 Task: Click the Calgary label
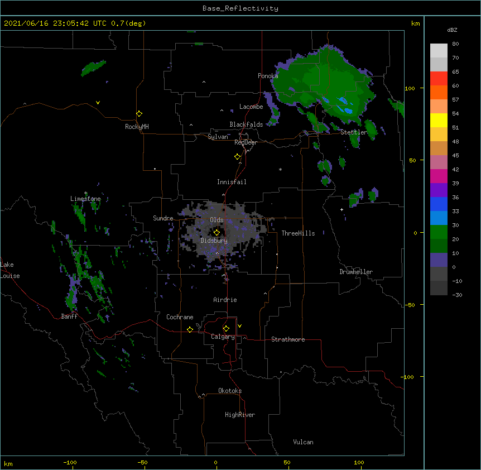(x=223, y=337)
